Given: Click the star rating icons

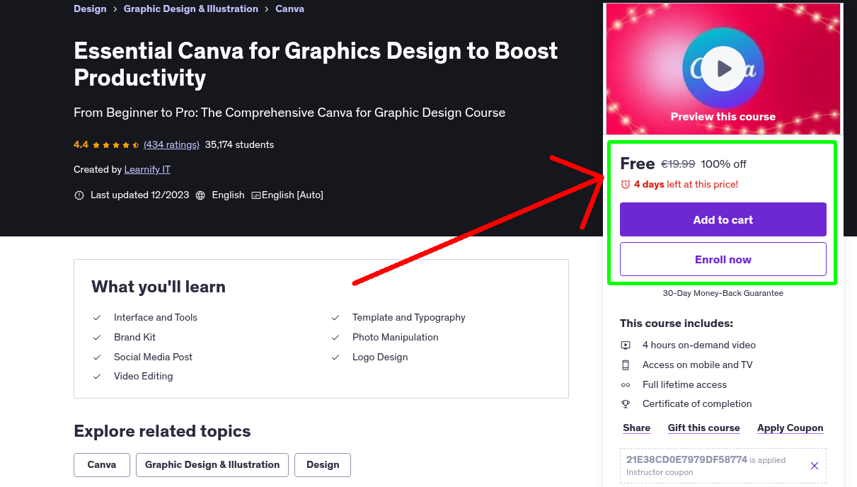Looking at the screenshot, I should pyautogui.click(x=116, y=145).
